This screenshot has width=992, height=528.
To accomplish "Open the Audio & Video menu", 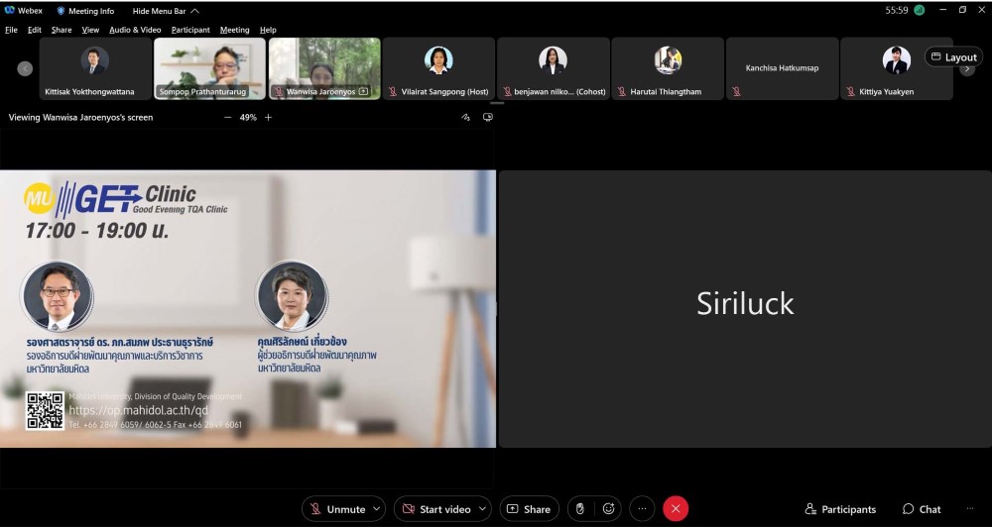I will pyautogui.click(x=135, y=30).
